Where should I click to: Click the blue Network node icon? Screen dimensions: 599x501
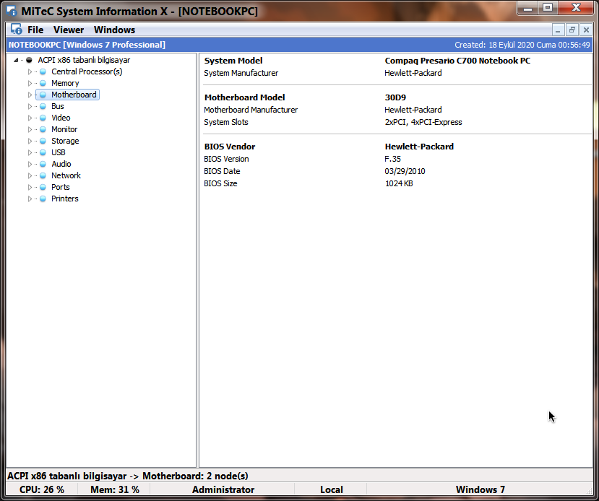[x=43, y=175]
